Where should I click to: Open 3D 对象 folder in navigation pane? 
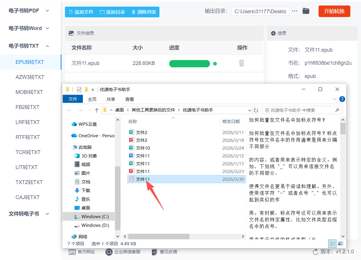click(85, 156)
